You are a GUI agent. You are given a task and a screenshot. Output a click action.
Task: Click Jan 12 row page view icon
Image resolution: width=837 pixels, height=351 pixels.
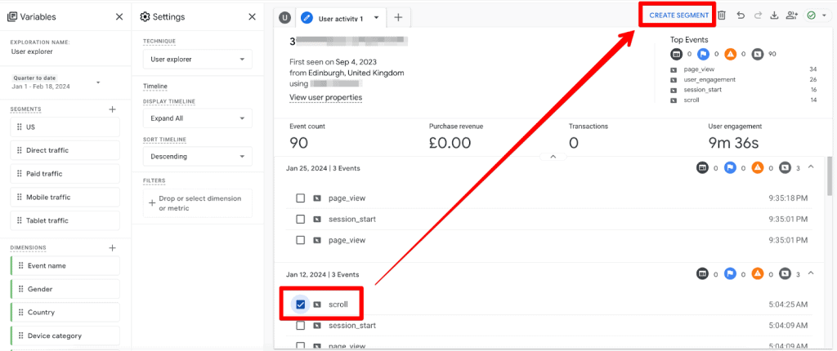(702, 274)
